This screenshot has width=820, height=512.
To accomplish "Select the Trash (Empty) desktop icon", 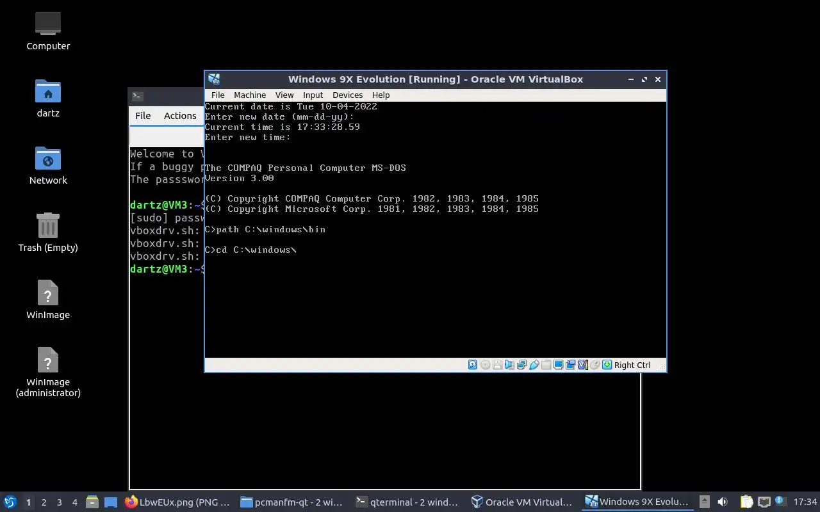I will 48,232.
